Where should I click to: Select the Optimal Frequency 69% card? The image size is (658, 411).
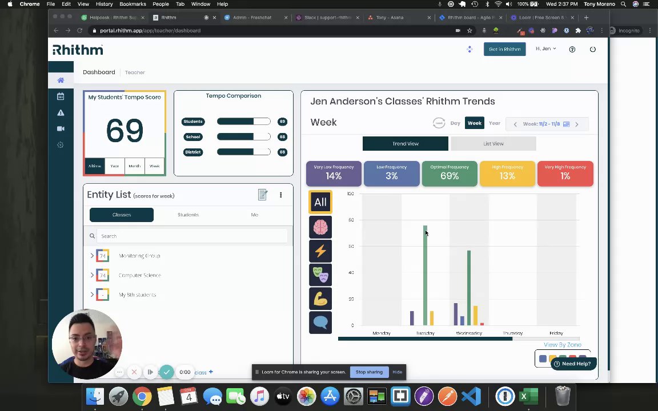click(450, 173)
